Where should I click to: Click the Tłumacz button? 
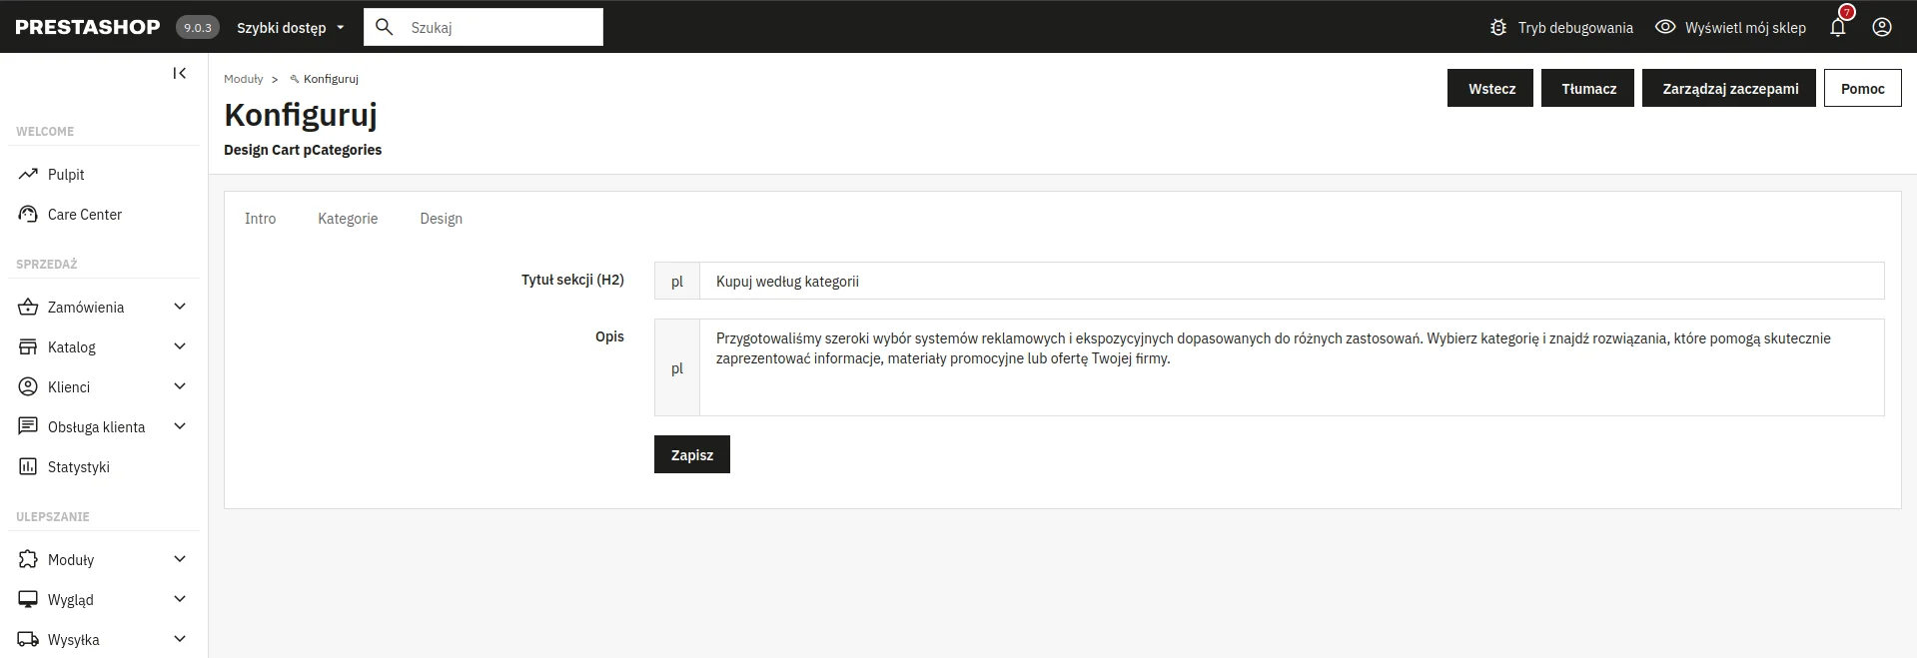[1587, 88]
